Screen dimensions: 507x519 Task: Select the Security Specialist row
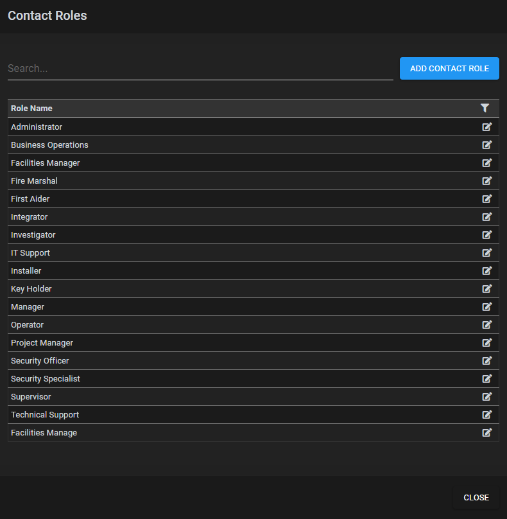[x=253, y=379]
